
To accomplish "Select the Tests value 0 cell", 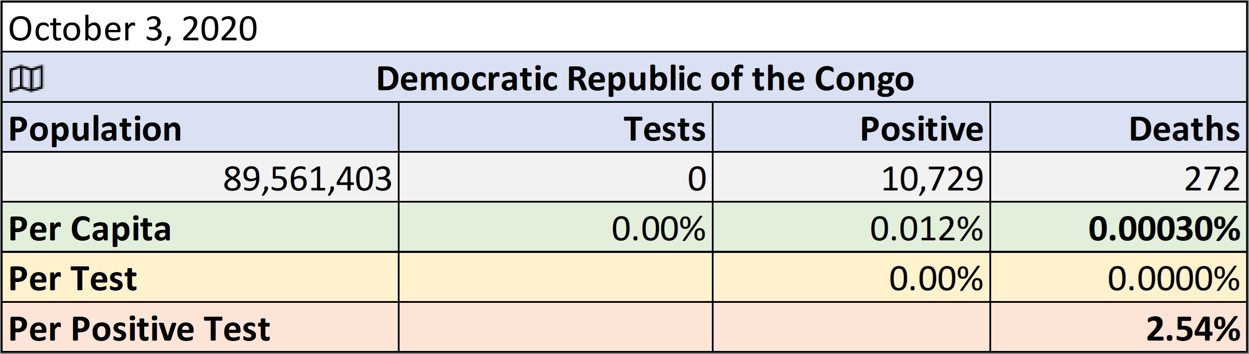I will point(555,177).
